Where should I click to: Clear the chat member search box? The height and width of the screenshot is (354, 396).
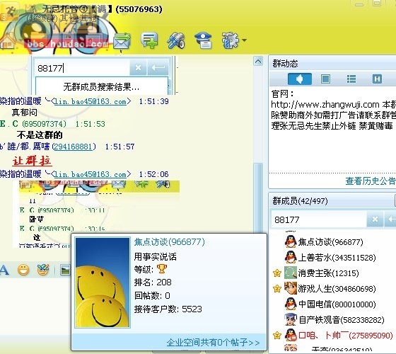coord(138,67)
